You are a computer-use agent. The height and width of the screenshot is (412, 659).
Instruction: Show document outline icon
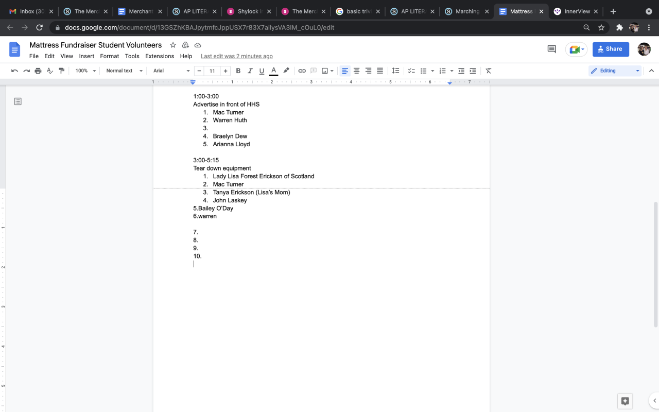click(18, 101)
